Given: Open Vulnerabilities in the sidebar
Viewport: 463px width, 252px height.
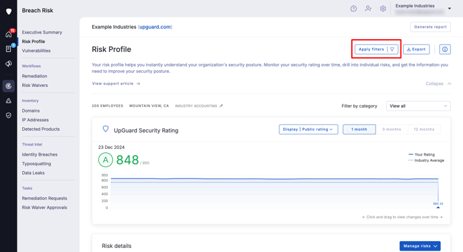Looking at the screenshot, I should pos(36,51).
